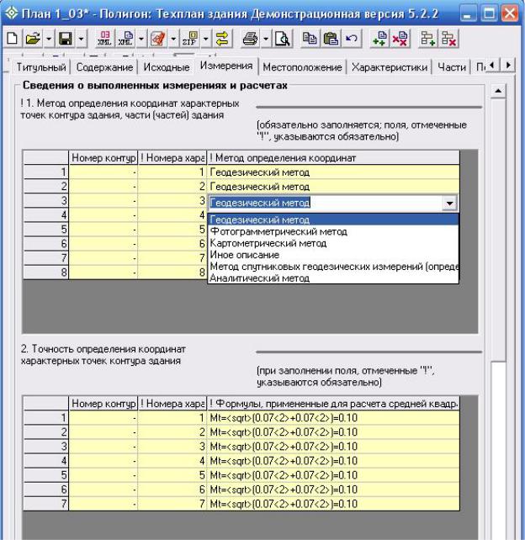Click formula cell Mt= in row 7 of the second table
Screen dimensions: 525x540
[333, 504]
